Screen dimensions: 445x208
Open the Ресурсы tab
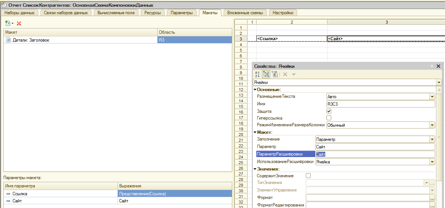click(152, 13)
